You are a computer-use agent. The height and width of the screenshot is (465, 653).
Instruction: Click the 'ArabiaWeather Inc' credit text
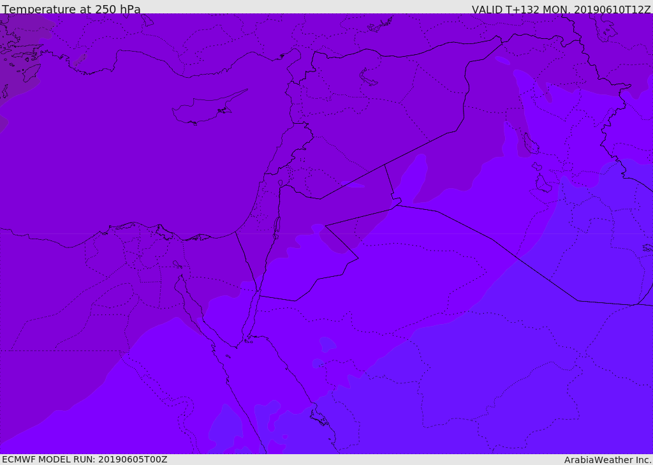tap(607, 460)
